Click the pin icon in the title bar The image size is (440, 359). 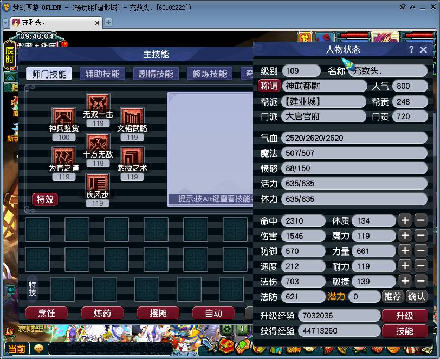pos(403,6)
